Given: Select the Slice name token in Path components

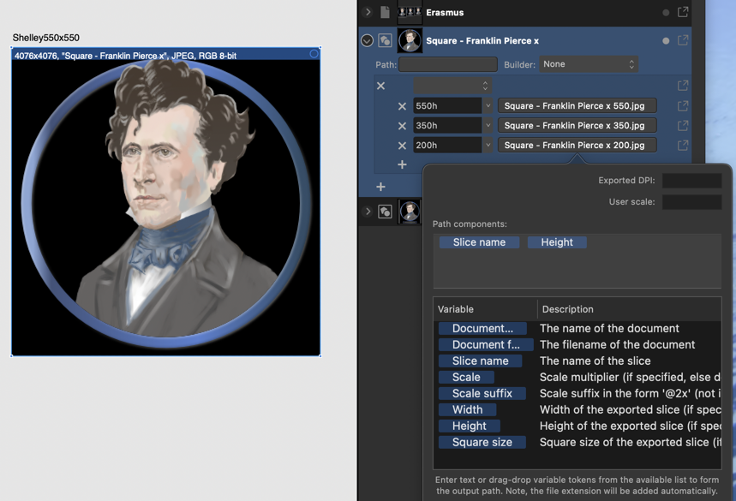Looking at the screenshot, I should [479, 242].
